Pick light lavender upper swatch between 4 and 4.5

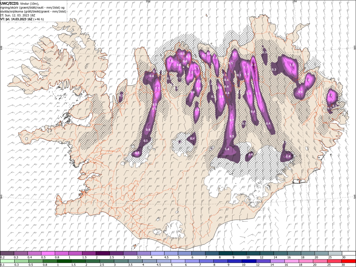[x=157, y=253]
